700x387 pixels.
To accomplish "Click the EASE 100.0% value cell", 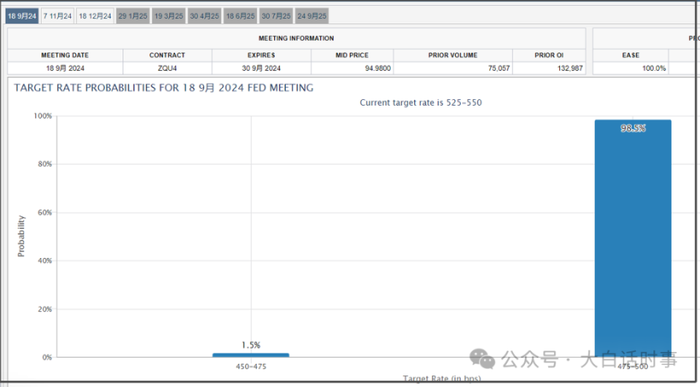I will click(631, 69).
